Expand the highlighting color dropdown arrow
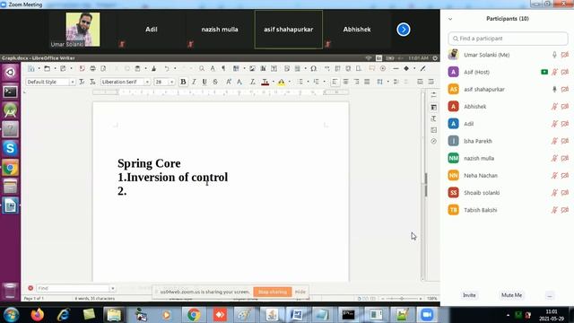 tap(289, 82)
